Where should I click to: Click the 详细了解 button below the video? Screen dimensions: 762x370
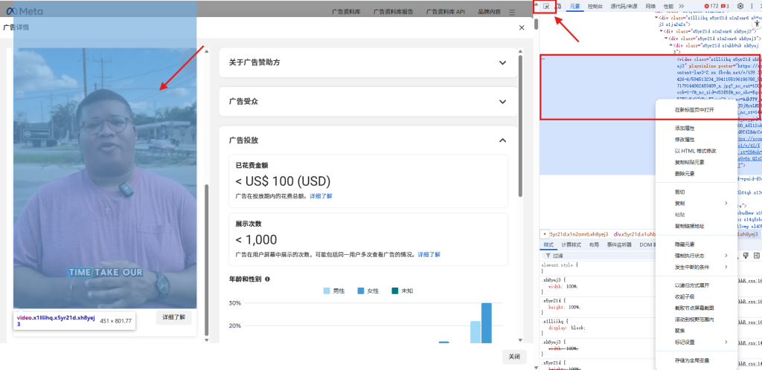click(x=175, y=317)
